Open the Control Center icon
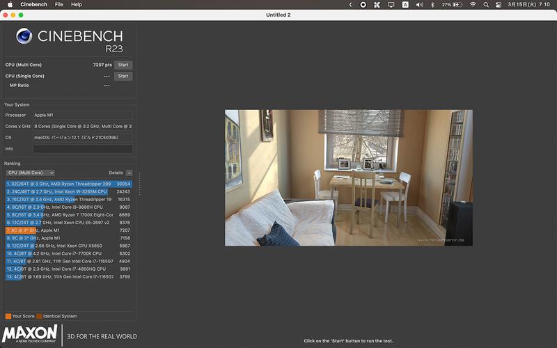557x348 pixels. coord(499,5)
